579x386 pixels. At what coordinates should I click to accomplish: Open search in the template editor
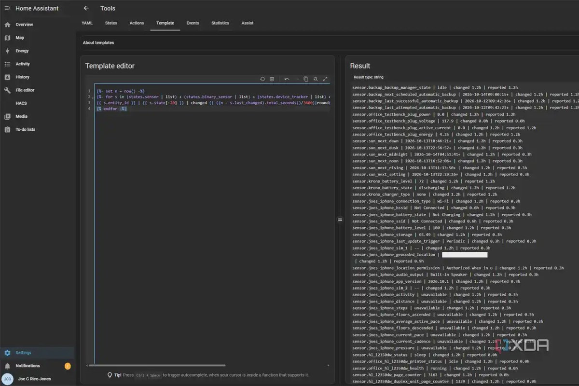316,79
